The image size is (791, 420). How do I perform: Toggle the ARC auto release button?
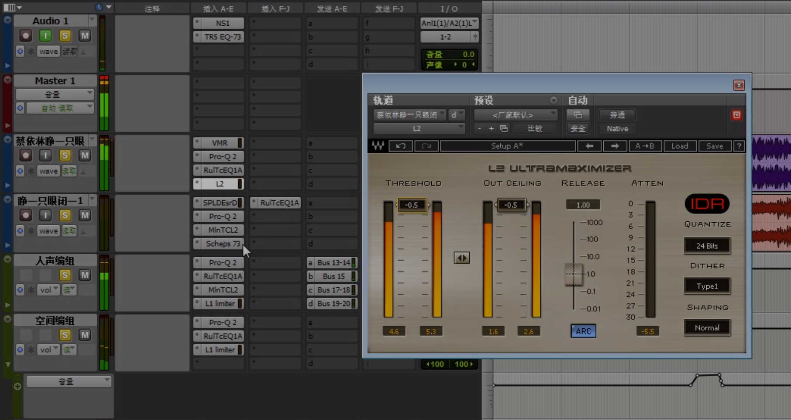(x=583, y=331)
